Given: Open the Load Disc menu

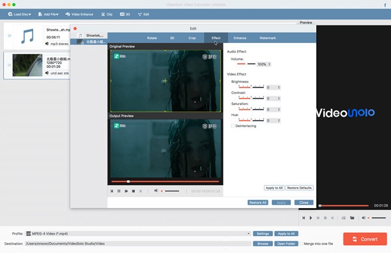Looking at the screenshot, I should click(x=20, y=14).
